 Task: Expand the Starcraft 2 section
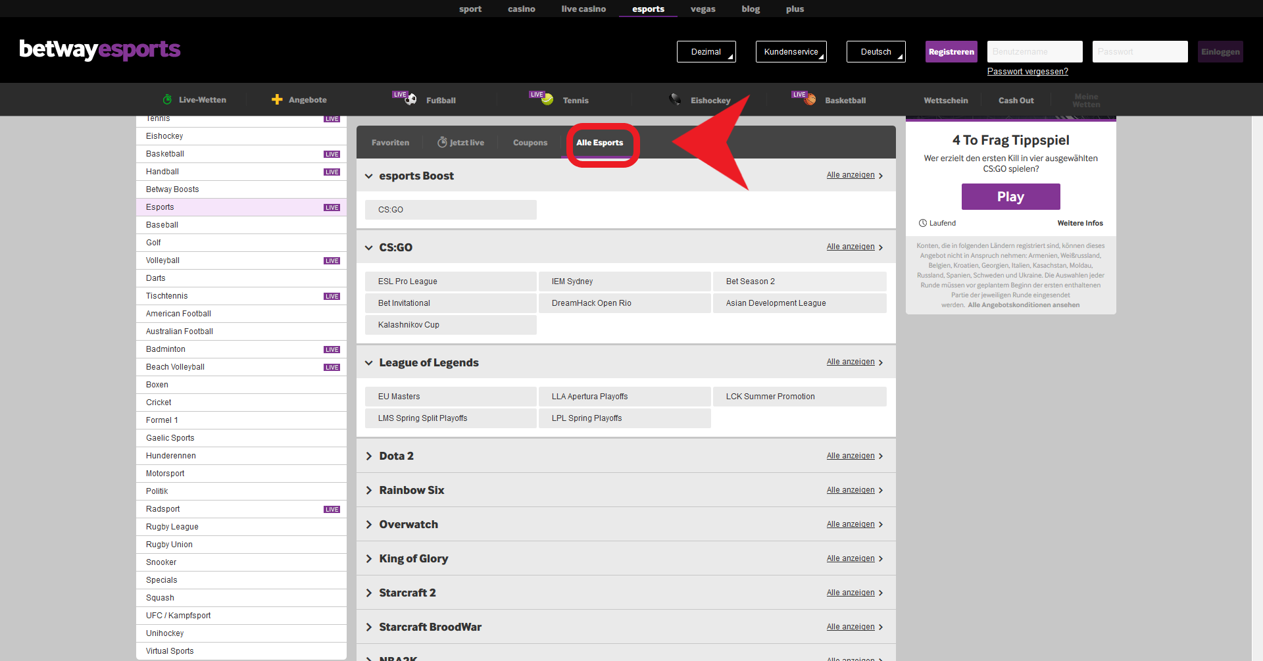[x=369, y=593]
